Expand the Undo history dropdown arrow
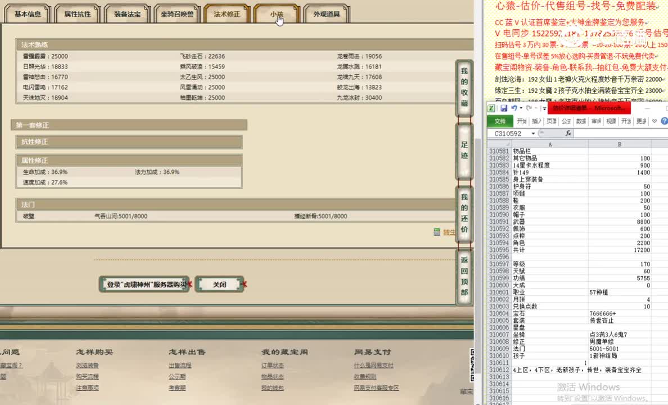Image resolution: width=668 pixels, height=405 pixels. [x=521, y=108]
